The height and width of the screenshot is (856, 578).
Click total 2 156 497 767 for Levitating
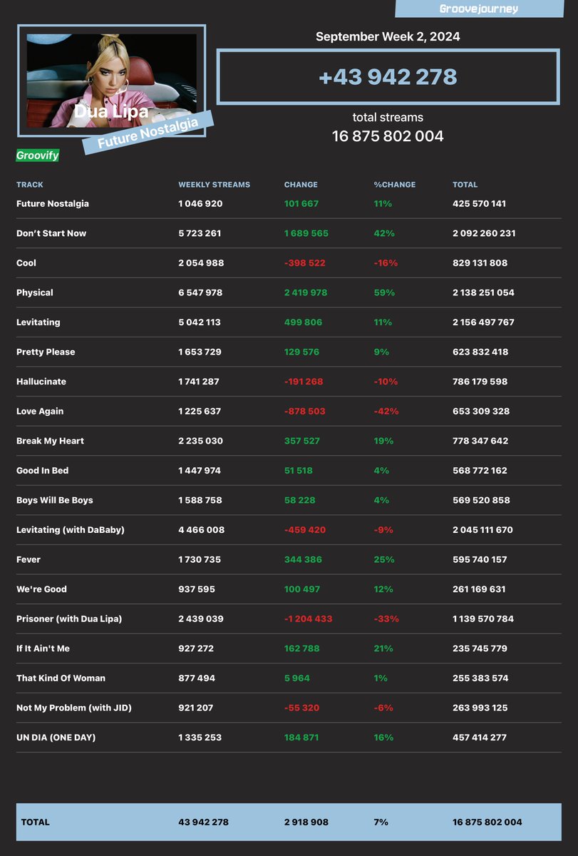tap(483, 322)
